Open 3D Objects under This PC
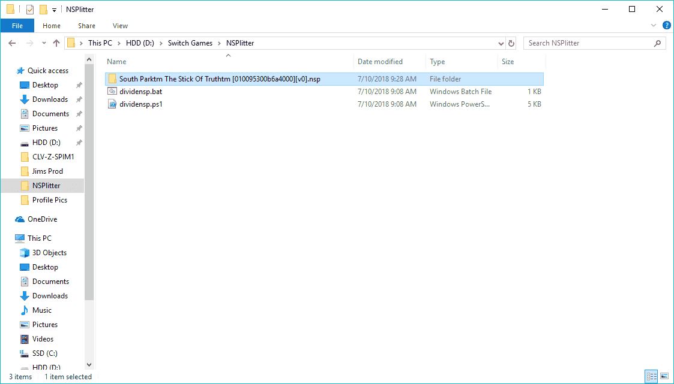 [49, 253]
